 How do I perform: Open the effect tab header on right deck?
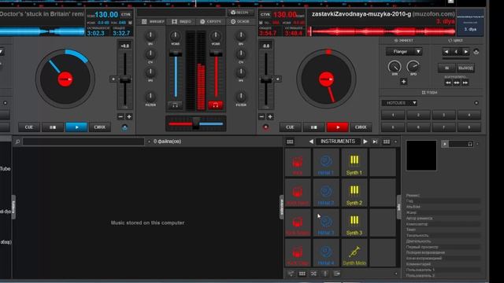click(x=404, y=40)
